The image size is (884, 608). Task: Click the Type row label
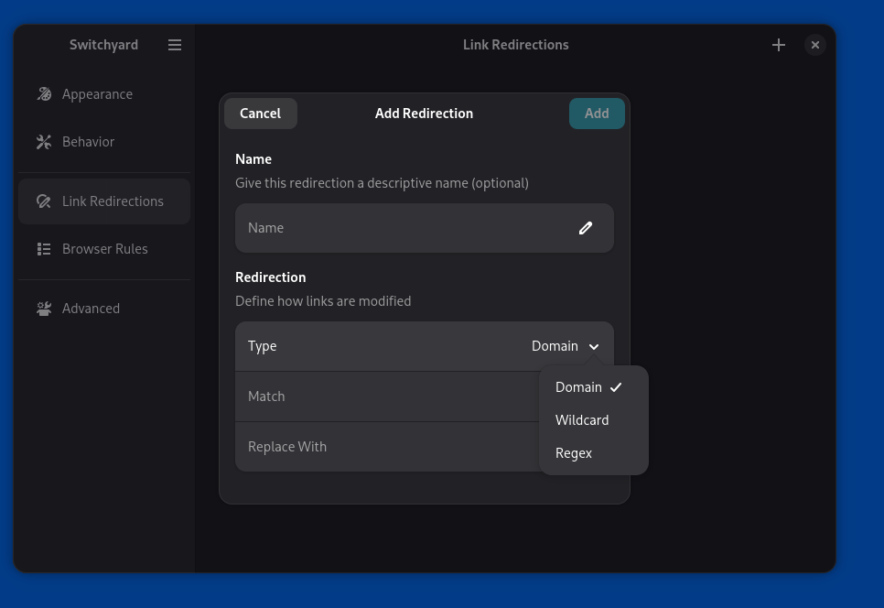coord(263,346)
